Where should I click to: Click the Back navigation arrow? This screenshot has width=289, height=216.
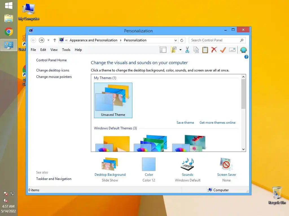[33, 40]
